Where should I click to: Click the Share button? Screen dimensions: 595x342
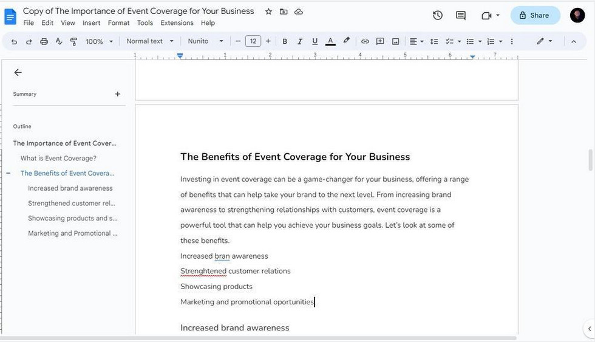pyautogui.click(x=535, y=15)
